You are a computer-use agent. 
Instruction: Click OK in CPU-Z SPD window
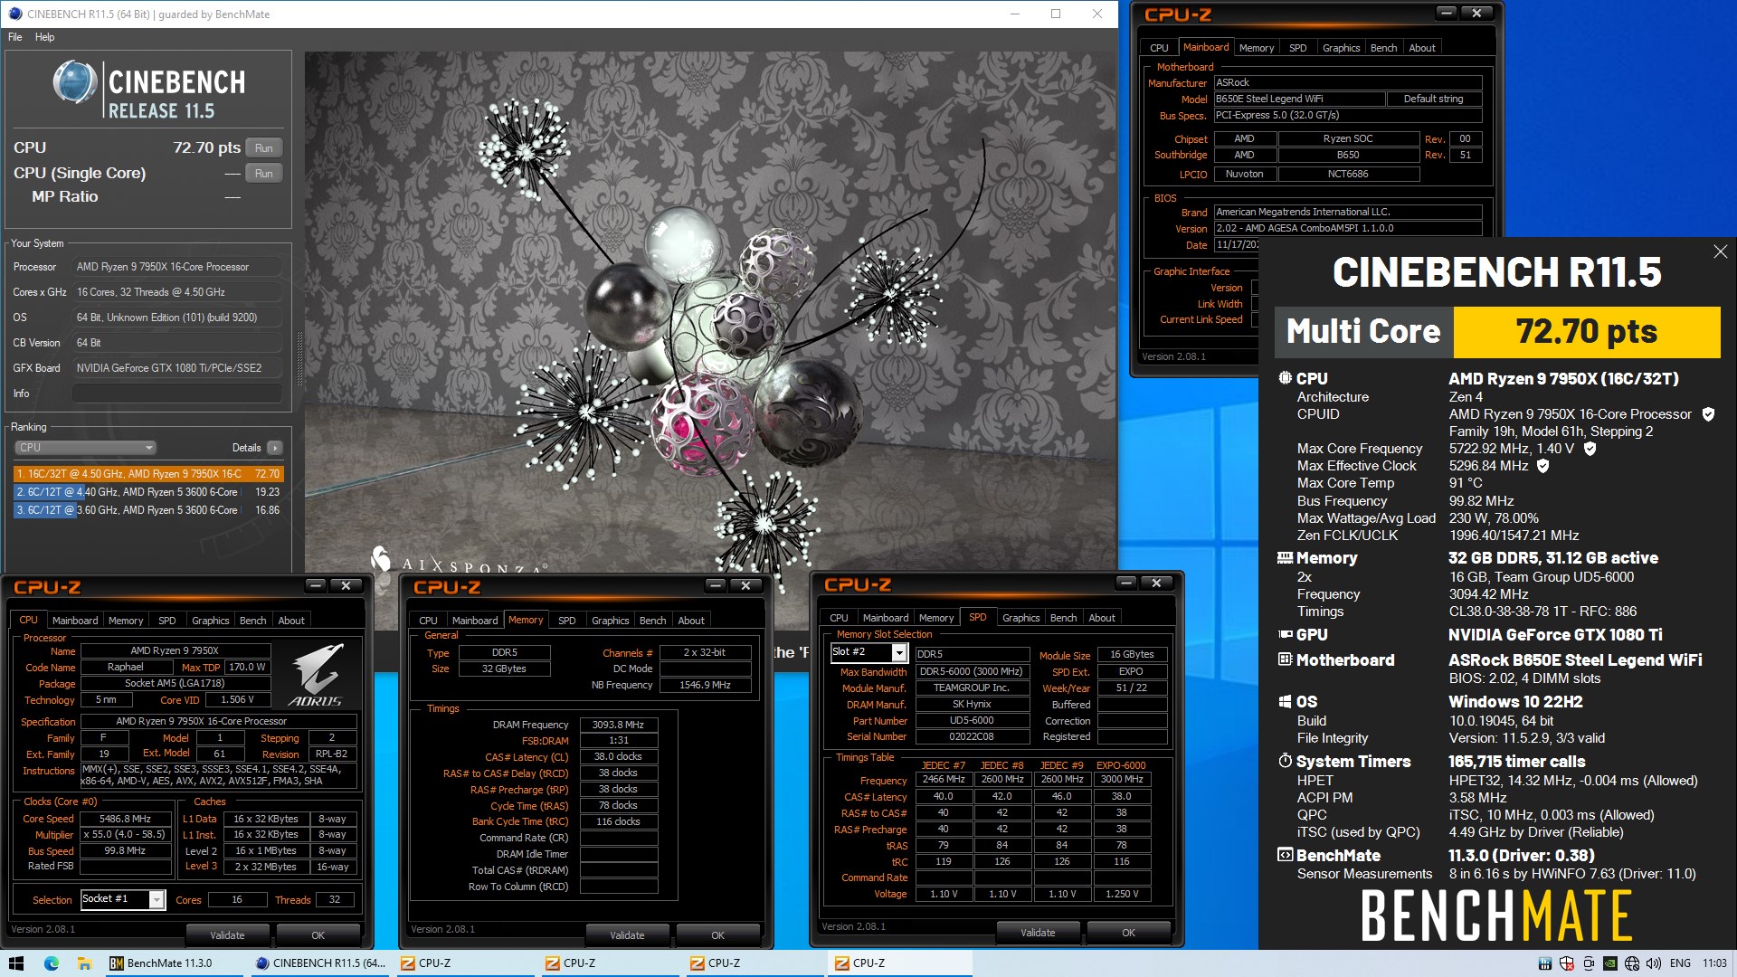coord(1128,933)
